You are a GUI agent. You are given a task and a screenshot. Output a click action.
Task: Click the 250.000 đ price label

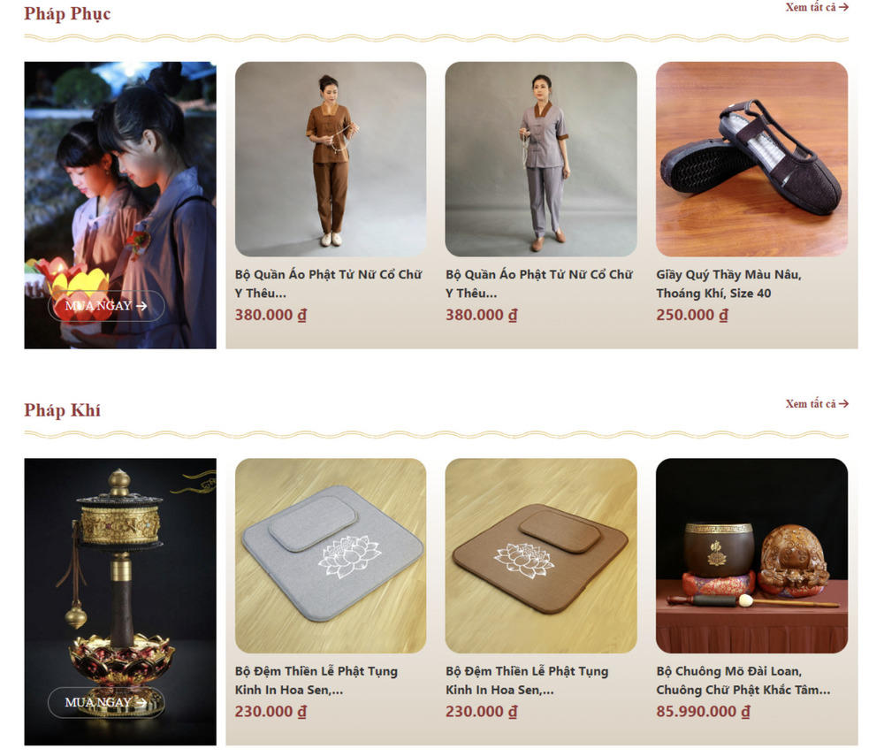pyautogui.click(x=692, y=315)
